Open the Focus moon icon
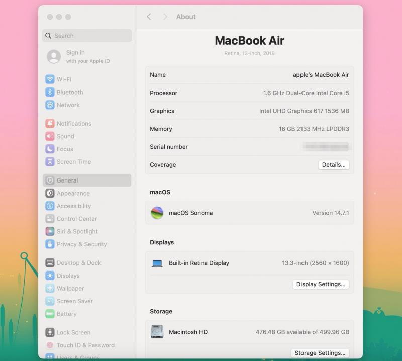 (50, 149)
